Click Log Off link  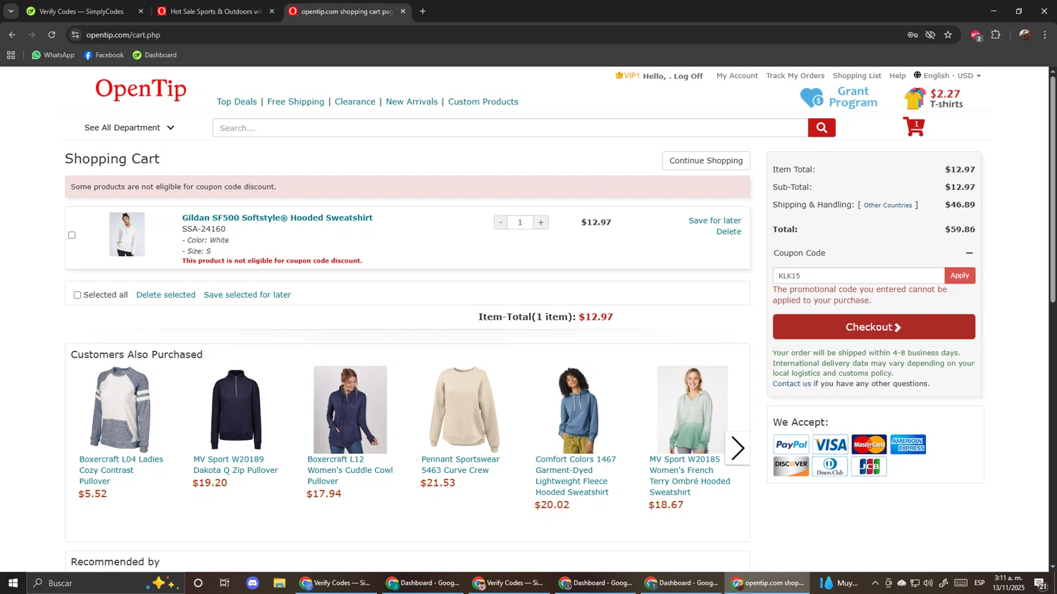click(x=688, y=76)
